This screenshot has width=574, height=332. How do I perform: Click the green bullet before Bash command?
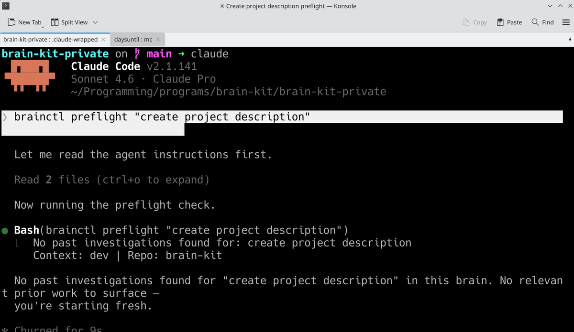click(x=5, y=231)
